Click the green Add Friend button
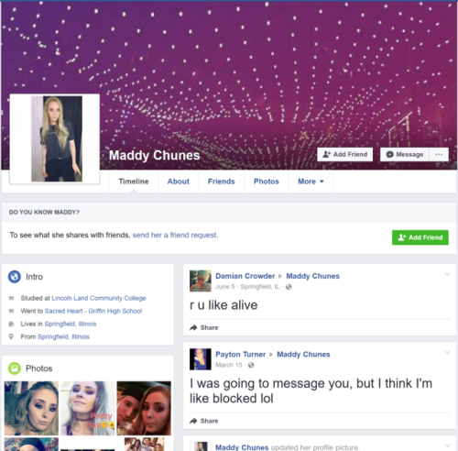Image resolution: width=458 pixels, height=451 pixels. (420, 237)
